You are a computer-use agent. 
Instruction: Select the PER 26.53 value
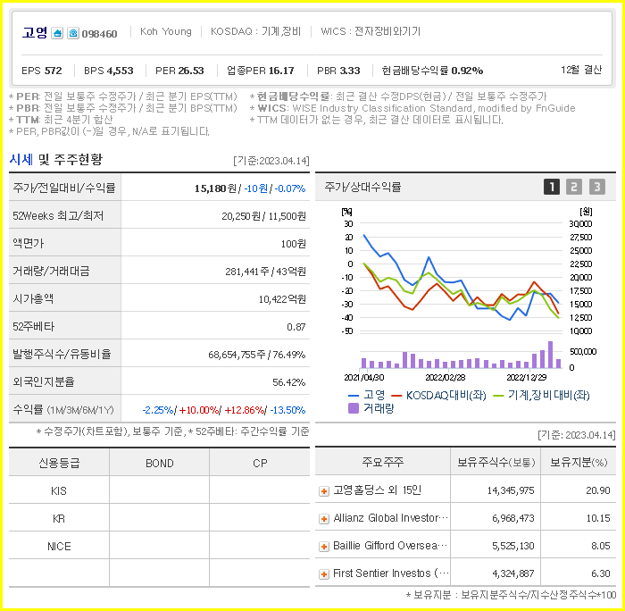(179, 71)
